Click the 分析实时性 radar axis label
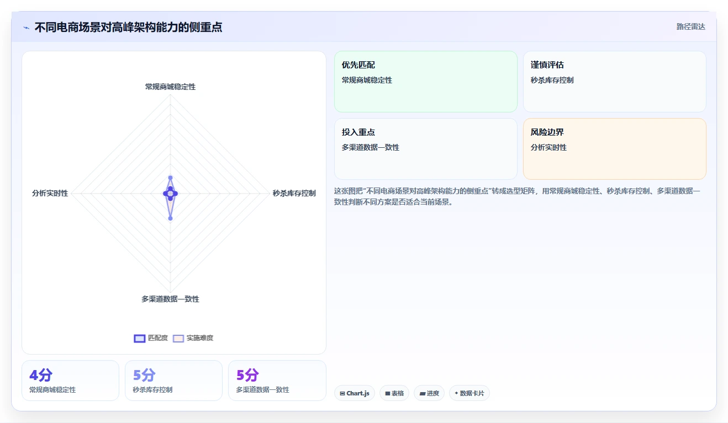Screen dimensions: 728x423 pos(50,193)
